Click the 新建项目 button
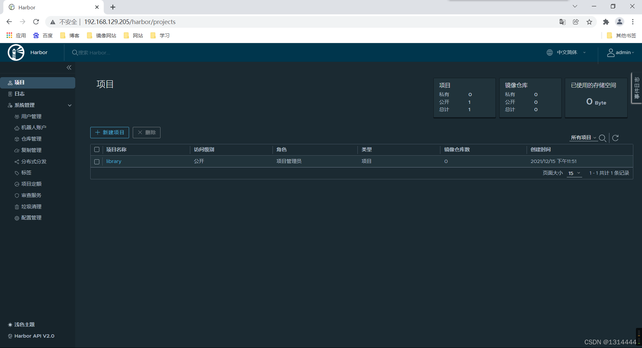This screenshot has width=642, height=348. (x=110, y=133)
